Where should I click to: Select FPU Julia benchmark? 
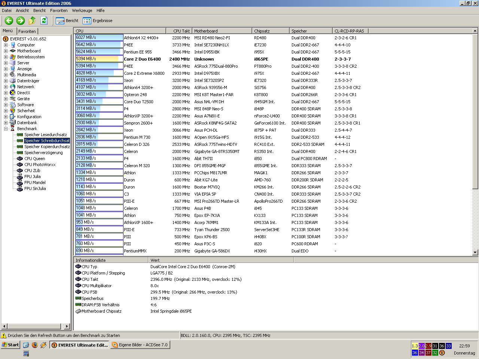coord(33,177)
